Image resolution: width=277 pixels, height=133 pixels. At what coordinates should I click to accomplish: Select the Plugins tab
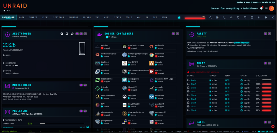pos(73,17)
